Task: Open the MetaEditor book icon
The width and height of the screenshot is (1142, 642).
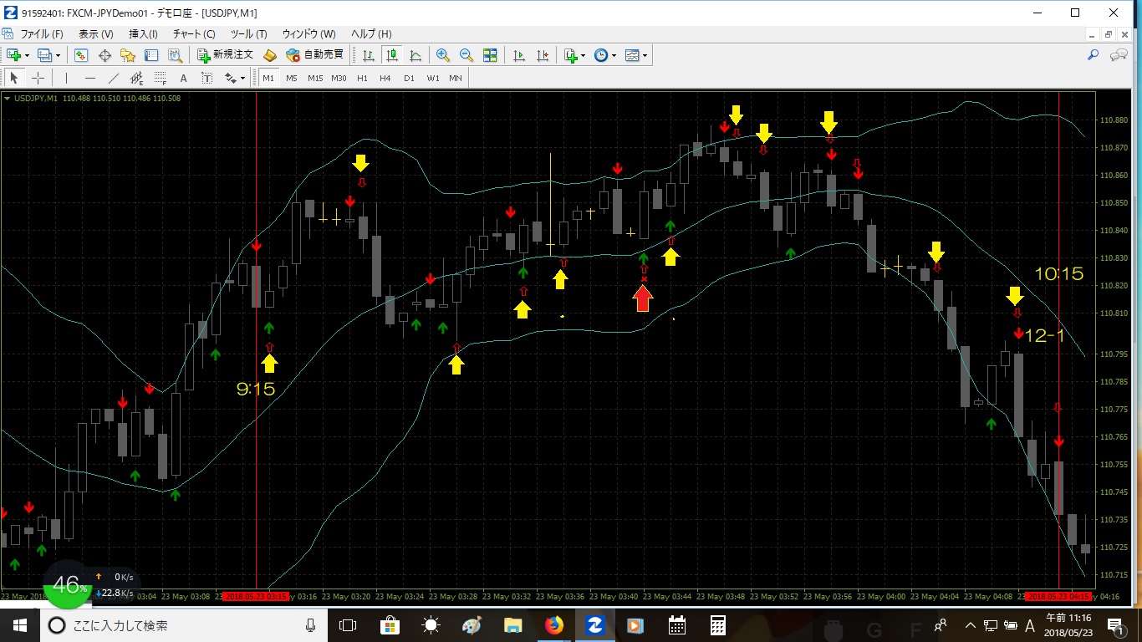Action: (x=269, y=55)
